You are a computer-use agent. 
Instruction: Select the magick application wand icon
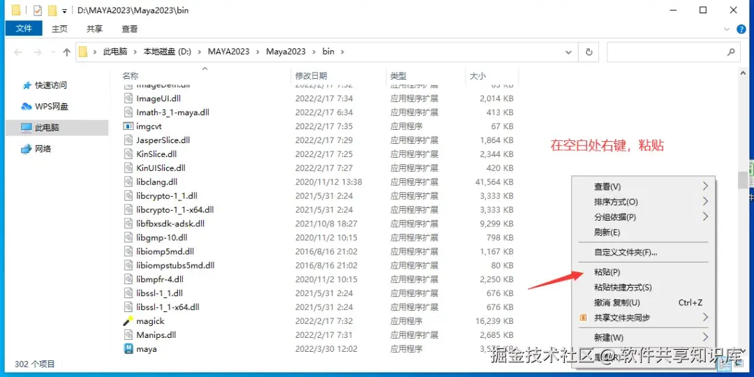click(x=128, y=320)
